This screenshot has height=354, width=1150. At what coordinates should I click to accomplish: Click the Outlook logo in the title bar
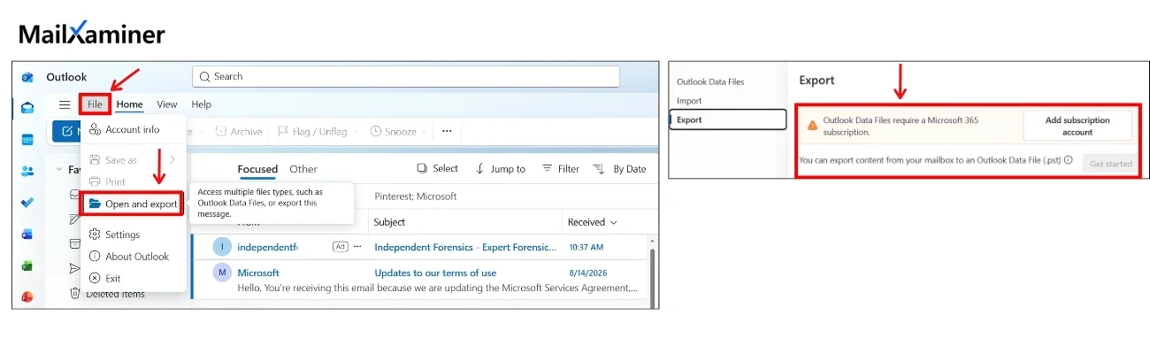(x=28, y=77)
